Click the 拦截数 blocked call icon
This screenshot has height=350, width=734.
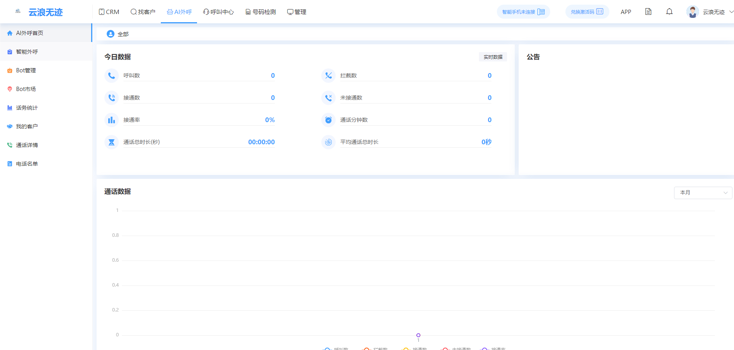pyautogui.click(x=328, y=75)
